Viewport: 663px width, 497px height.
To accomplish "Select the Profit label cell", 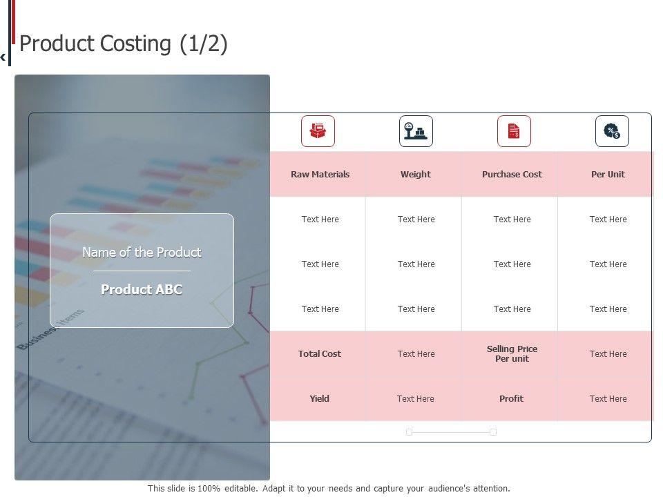I will pos(511,398).
